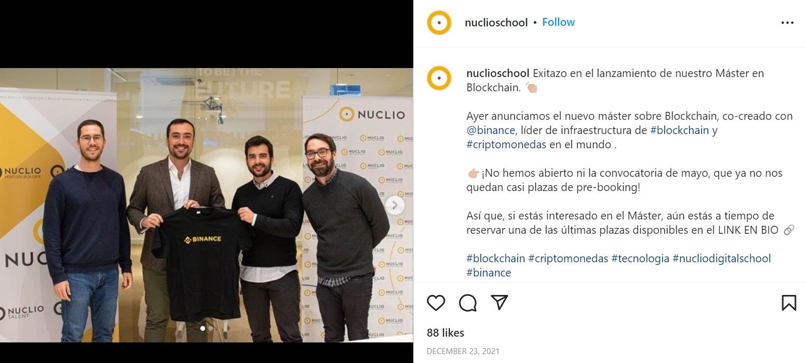Open the three-dot more options menu
Screen dimensions: 806x363
[788, 23]
